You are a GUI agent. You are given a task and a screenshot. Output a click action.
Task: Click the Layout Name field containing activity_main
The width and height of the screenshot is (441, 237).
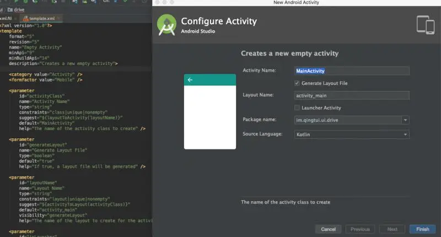click(x=352, y=95)
